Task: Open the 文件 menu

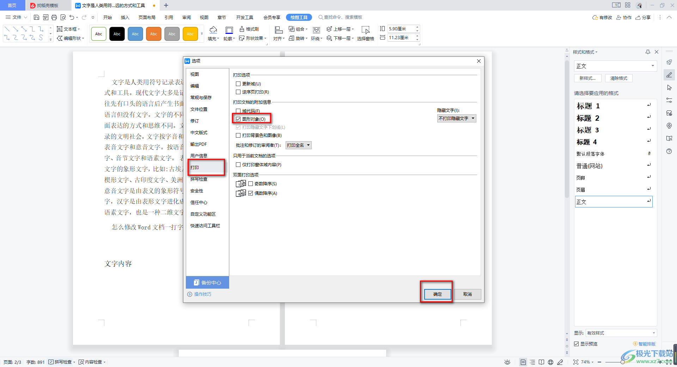Action: click(16, 17)
